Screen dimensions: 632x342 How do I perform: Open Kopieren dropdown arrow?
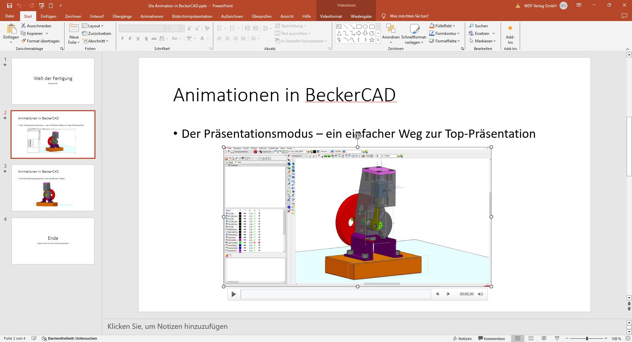[x=47, y=34]
